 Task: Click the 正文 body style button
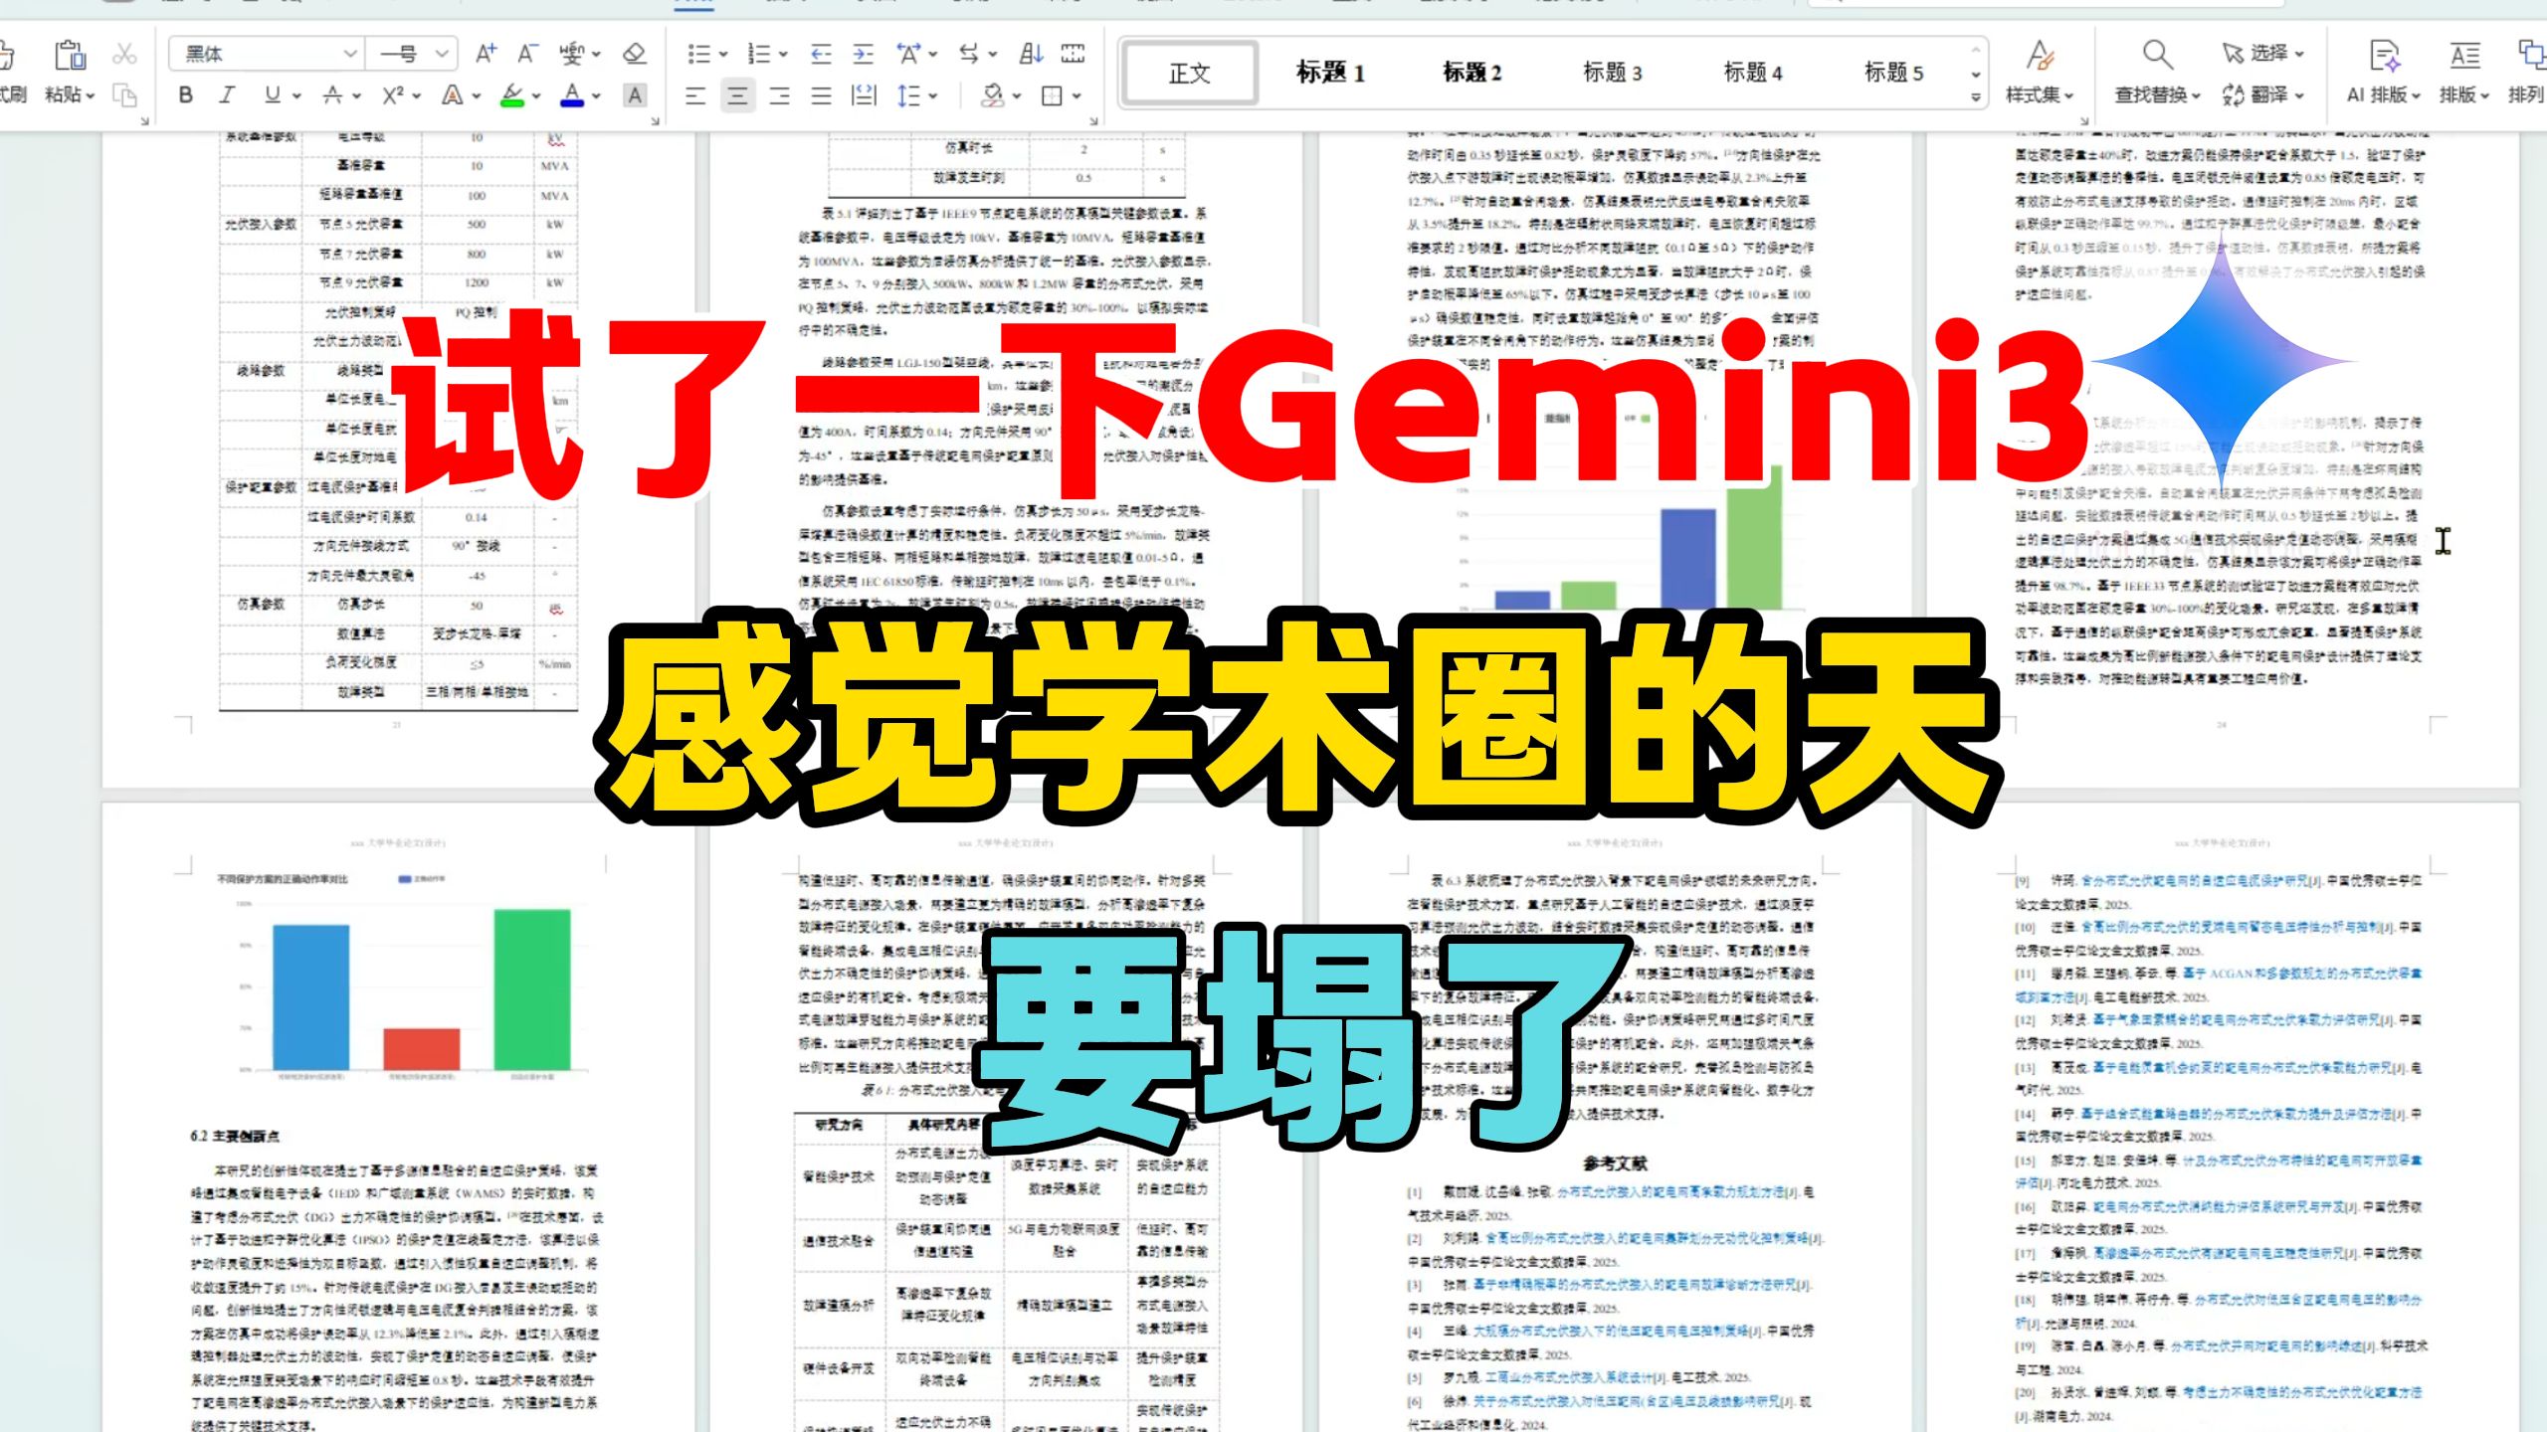[x=1190, y=73]
